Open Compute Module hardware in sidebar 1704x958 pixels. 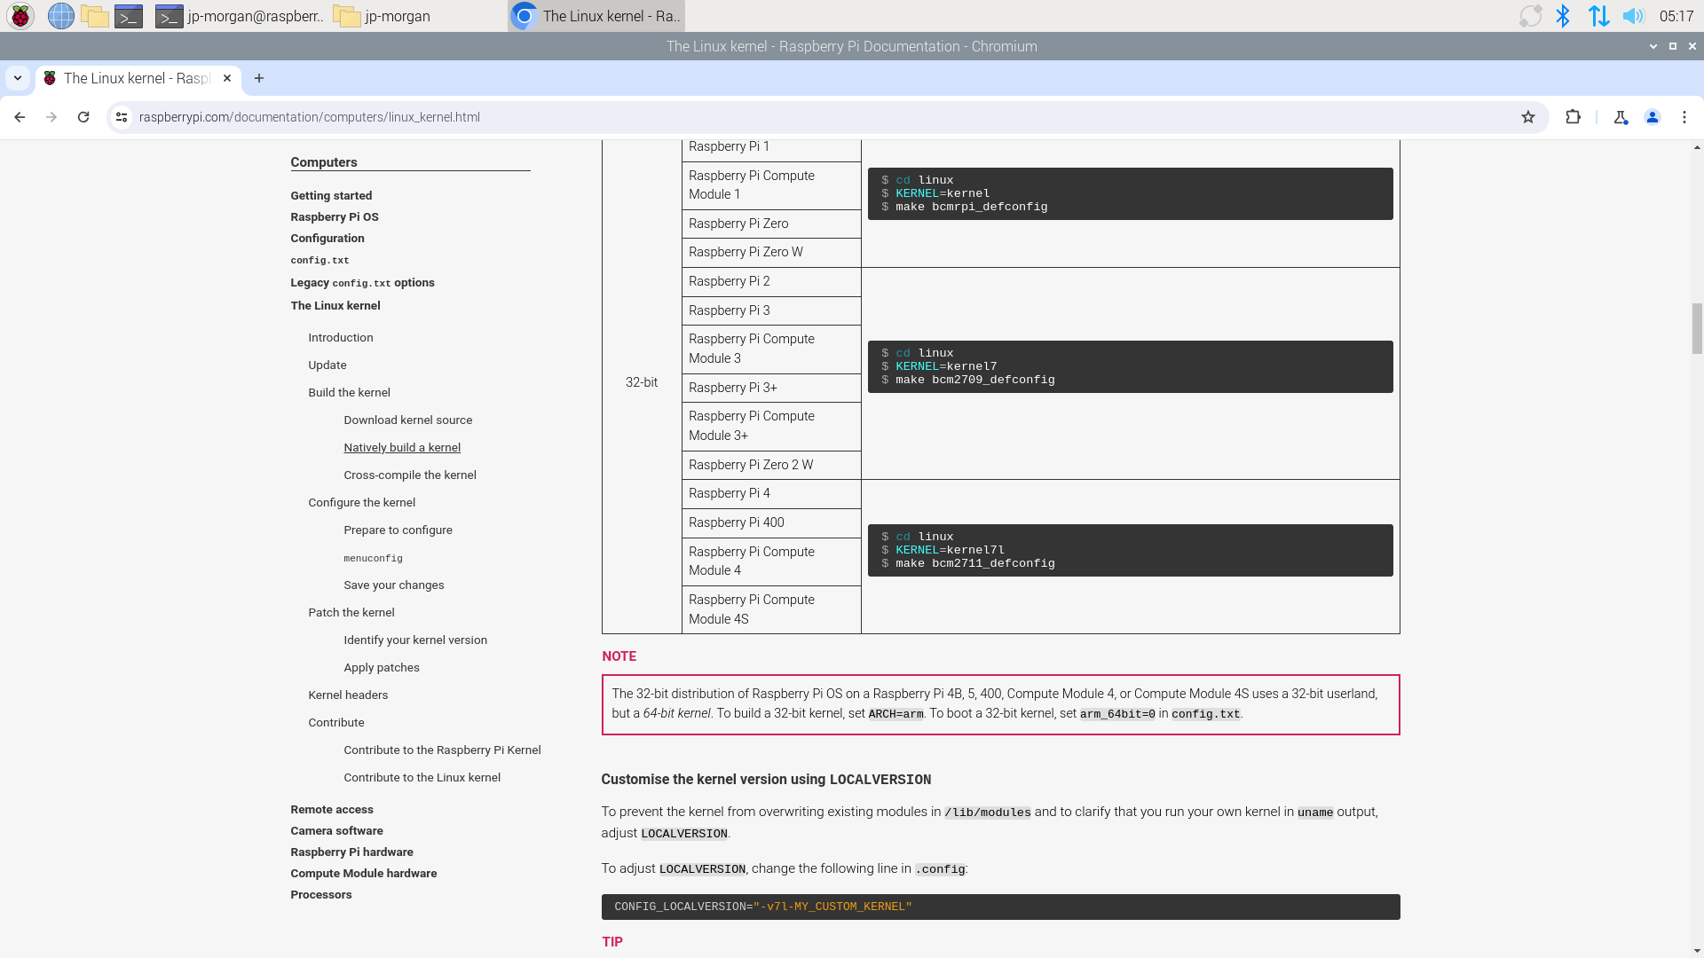pyautogui.click(x=364, y=873)
